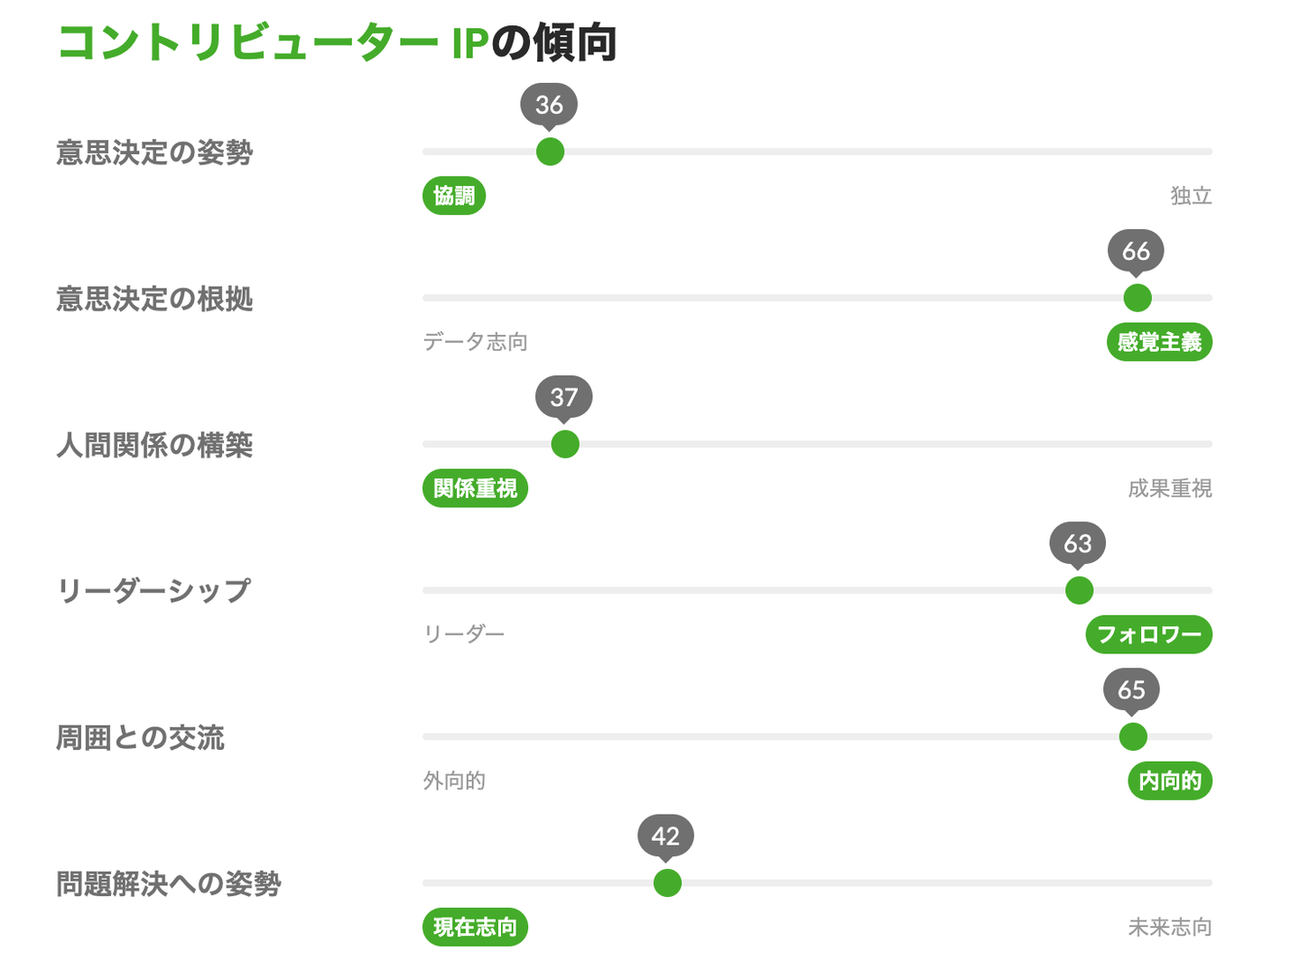The image size is (1300, 979).
Task: Click the green 協調 badge
Action: pos(454,196)
